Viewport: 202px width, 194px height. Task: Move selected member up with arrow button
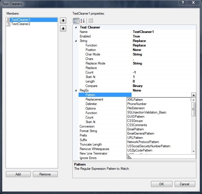tap(63, 21)
